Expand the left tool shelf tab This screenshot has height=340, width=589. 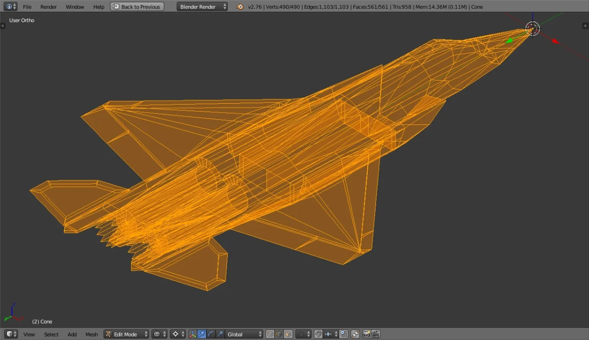(2, 25)
